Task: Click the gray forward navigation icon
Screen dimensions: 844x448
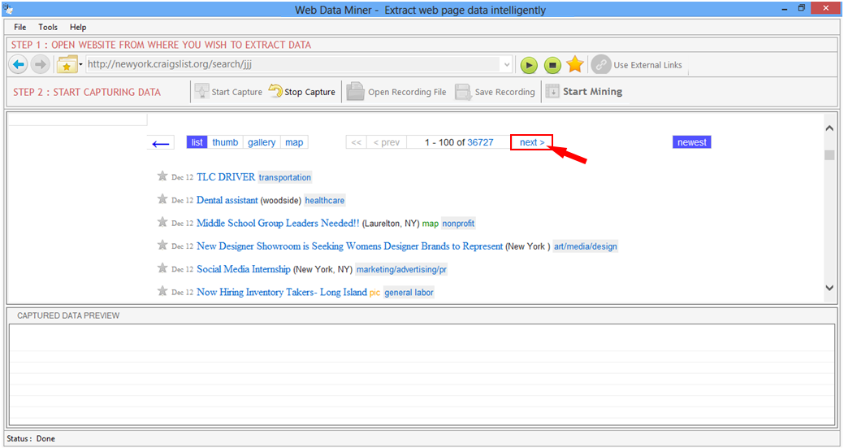Action: click(41, 65)
